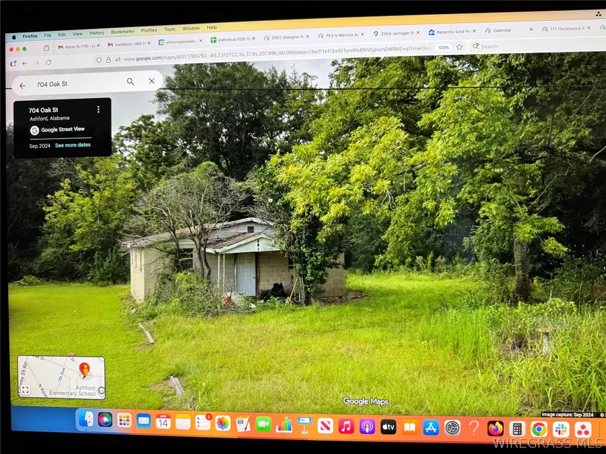Click the mini map thumbnail near Ashford Elementary
Image resolution: width=606 pixels, height=454 pixels.
point(61,377)
